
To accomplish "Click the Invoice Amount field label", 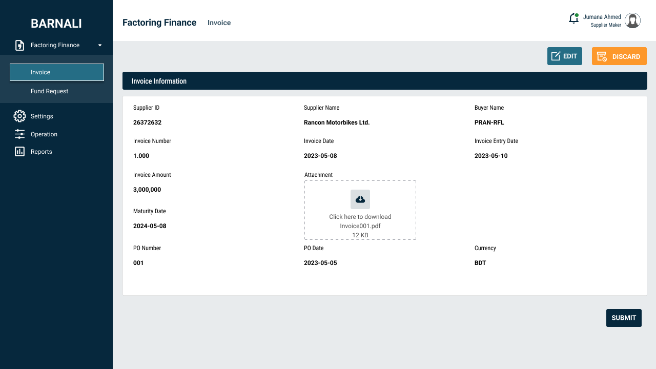I will click(x=152, y=175).
